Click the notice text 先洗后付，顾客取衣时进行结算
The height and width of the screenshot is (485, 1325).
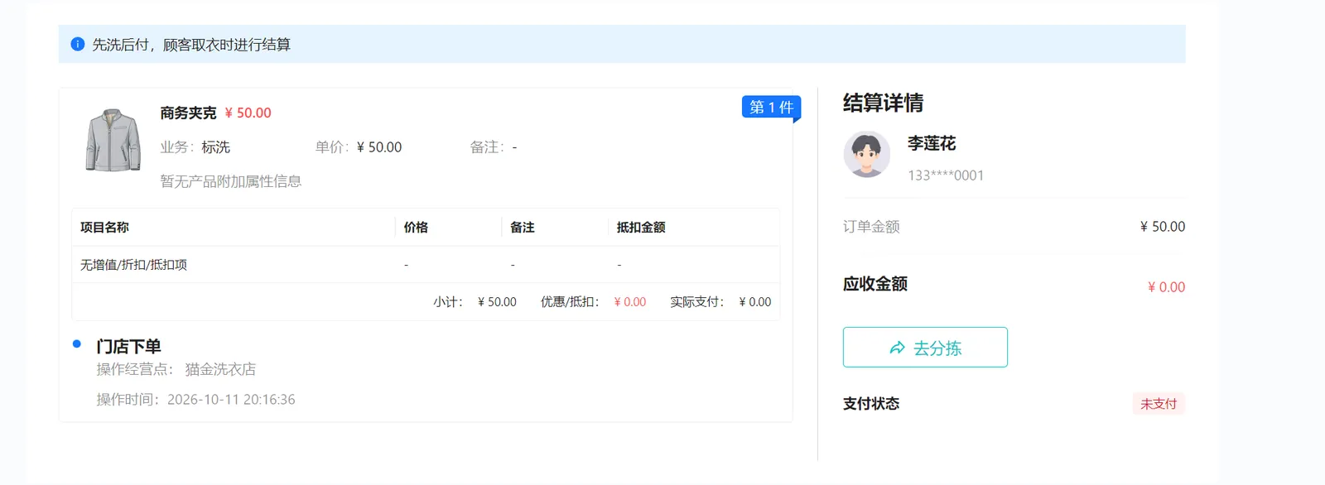pyautogui.click(x=191, y=45)
